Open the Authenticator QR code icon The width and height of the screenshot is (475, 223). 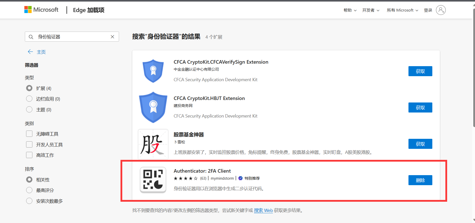pyautogui.click(x=153, y=180)
